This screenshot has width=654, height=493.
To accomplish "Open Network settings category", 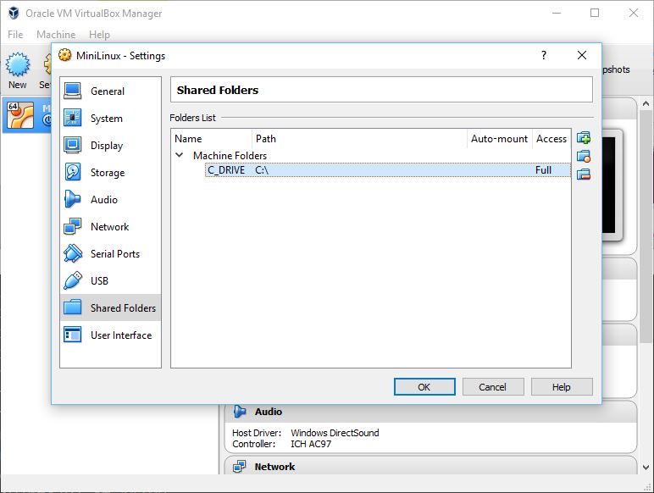I will tap(110, 226).
